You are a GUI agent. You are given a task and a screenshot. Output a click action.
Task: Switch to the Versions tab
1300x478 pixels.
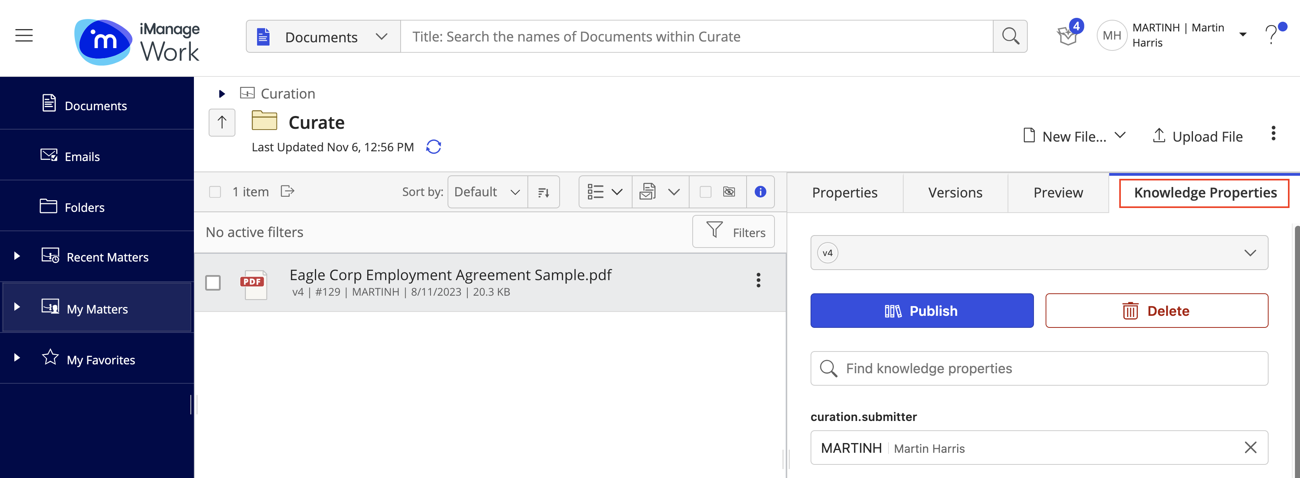coord(955,193)
